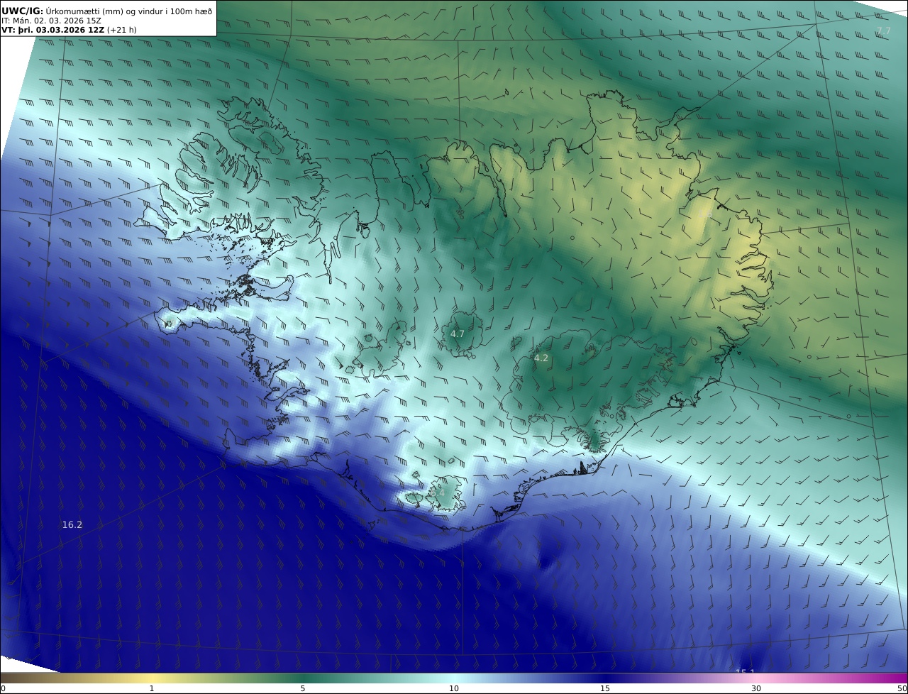Click the map value label "4.7"
The width and height of the screenshot is (908, 694).
458,334
